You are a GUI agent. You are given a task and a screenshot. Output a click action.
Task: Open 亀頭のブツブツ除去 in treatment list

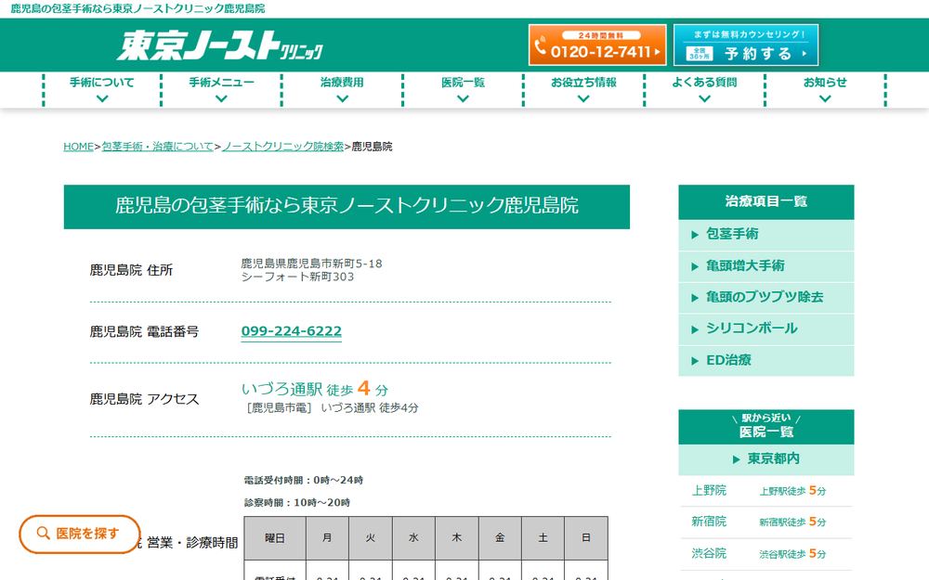tap(765, 297)
